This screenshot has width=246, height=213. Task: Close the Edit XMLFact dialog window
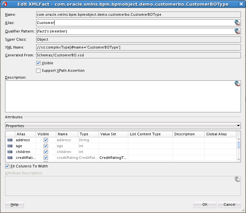click(x=241, y=4)
